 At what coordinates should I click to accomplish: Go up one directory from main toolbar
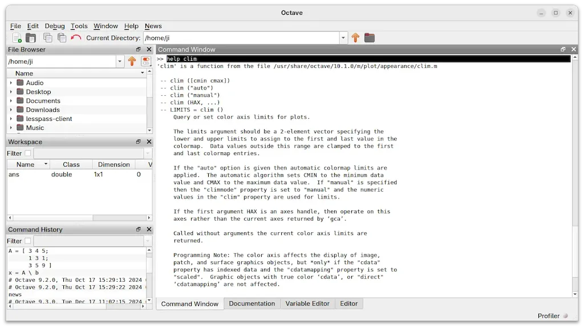pyautogui.click(x=355, y=38)
